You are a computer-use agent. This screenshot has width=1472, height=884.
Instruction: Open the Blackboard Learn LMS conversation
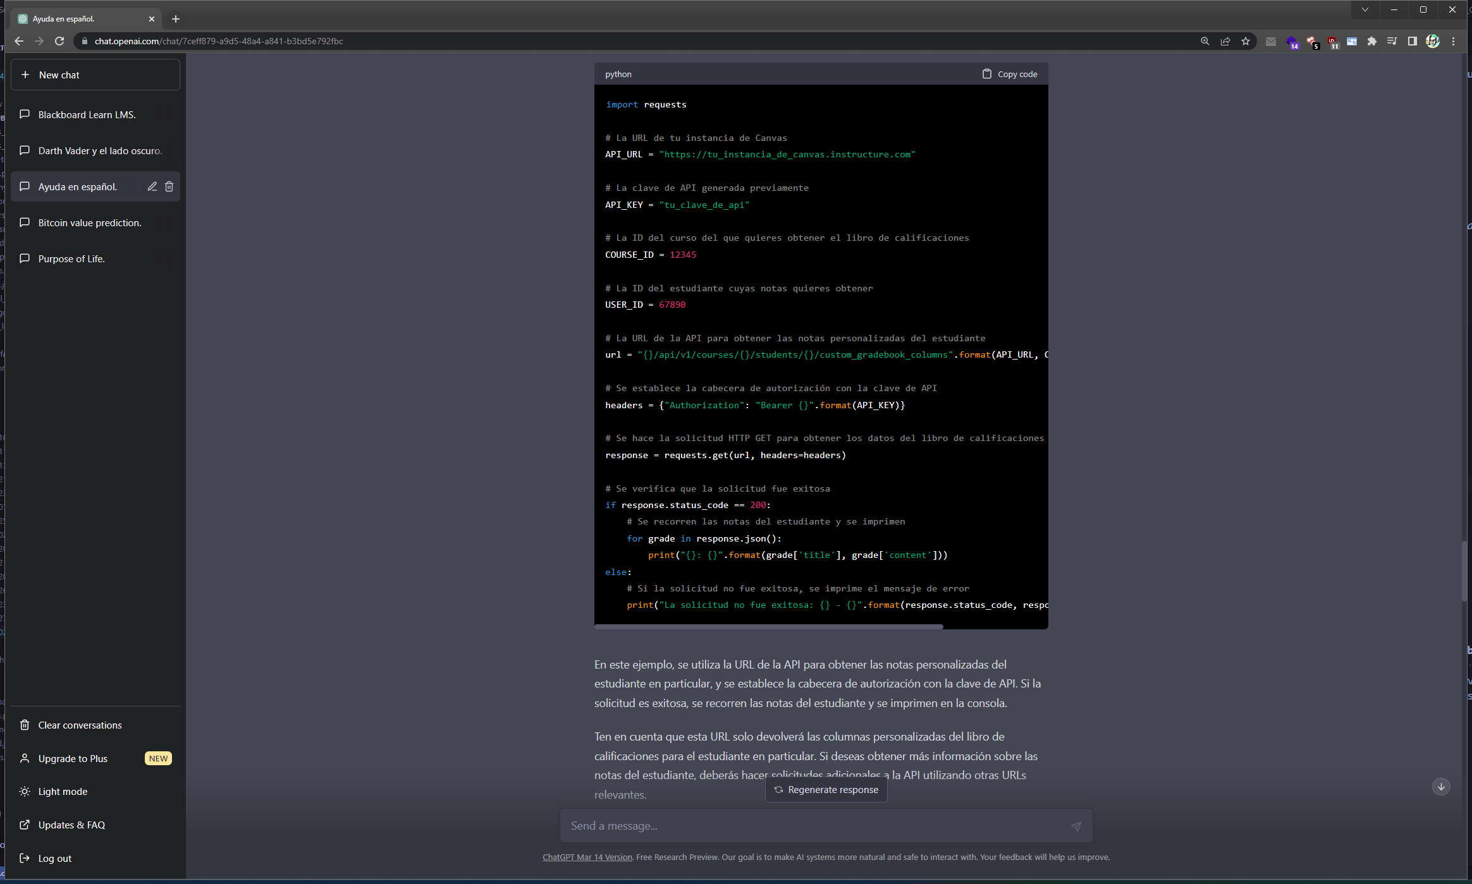pyautogui.click(x=87, y=114)
